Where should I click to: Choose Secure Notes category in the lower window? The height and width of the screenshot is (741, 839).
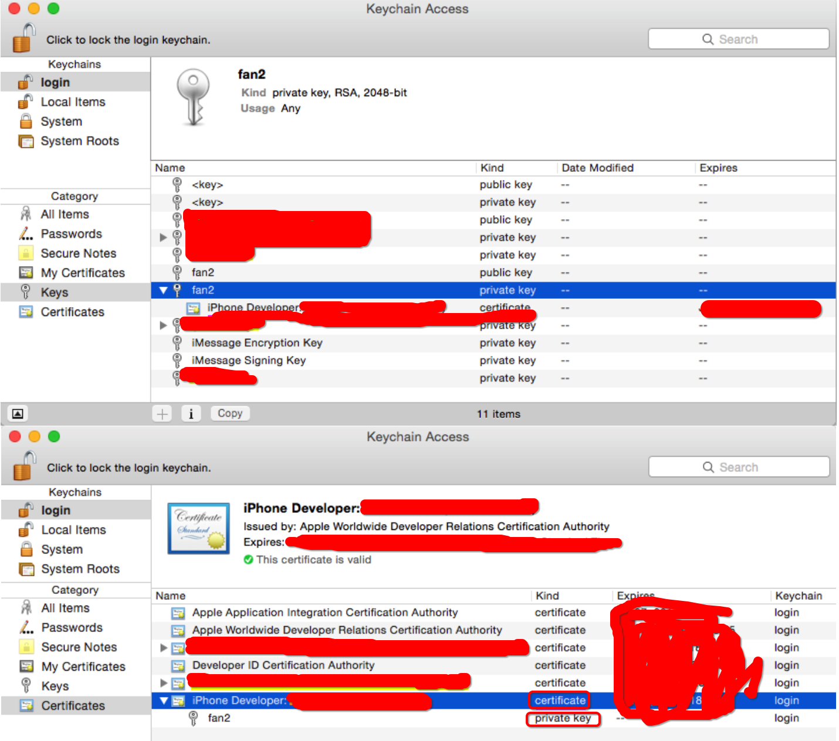(76, 647)
